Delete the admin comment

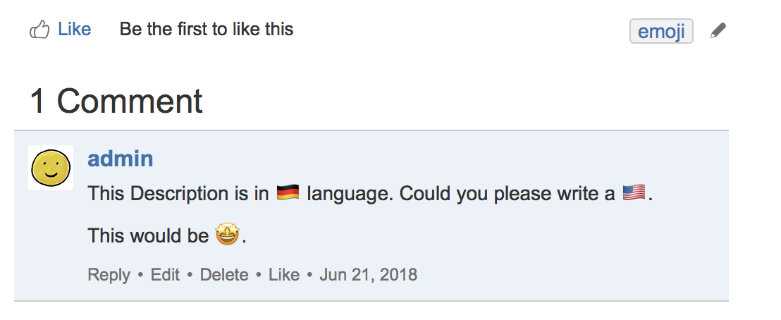point(224,274)
